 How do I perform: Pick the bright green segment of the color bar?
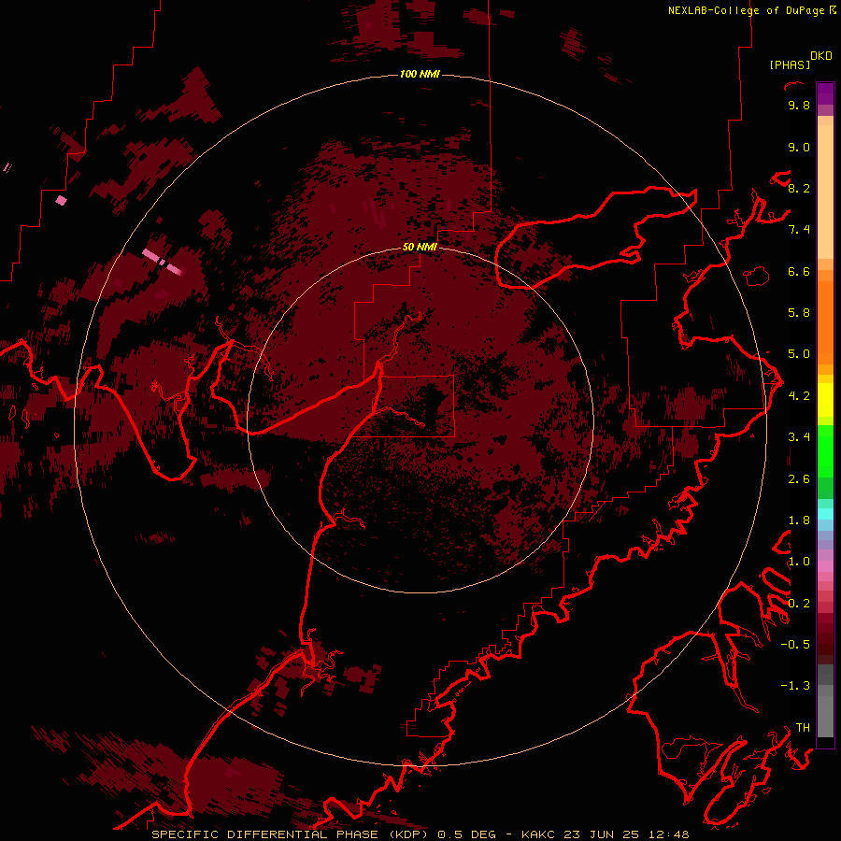pyautogui.click(x=825, y=451)
